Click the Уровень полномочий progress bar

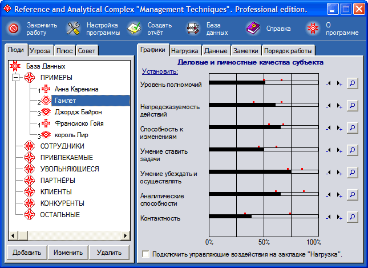(264, 82)
